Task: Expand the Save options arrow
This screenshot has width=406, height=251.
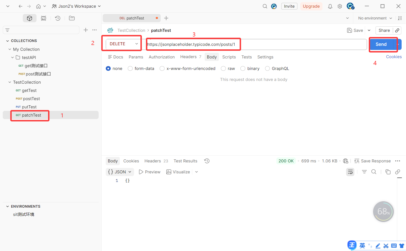Action: [369, 30]
